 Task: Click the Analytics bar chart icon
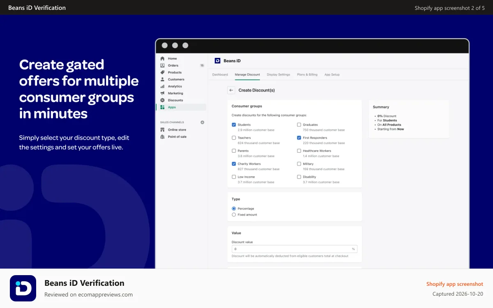pos(162,86)
